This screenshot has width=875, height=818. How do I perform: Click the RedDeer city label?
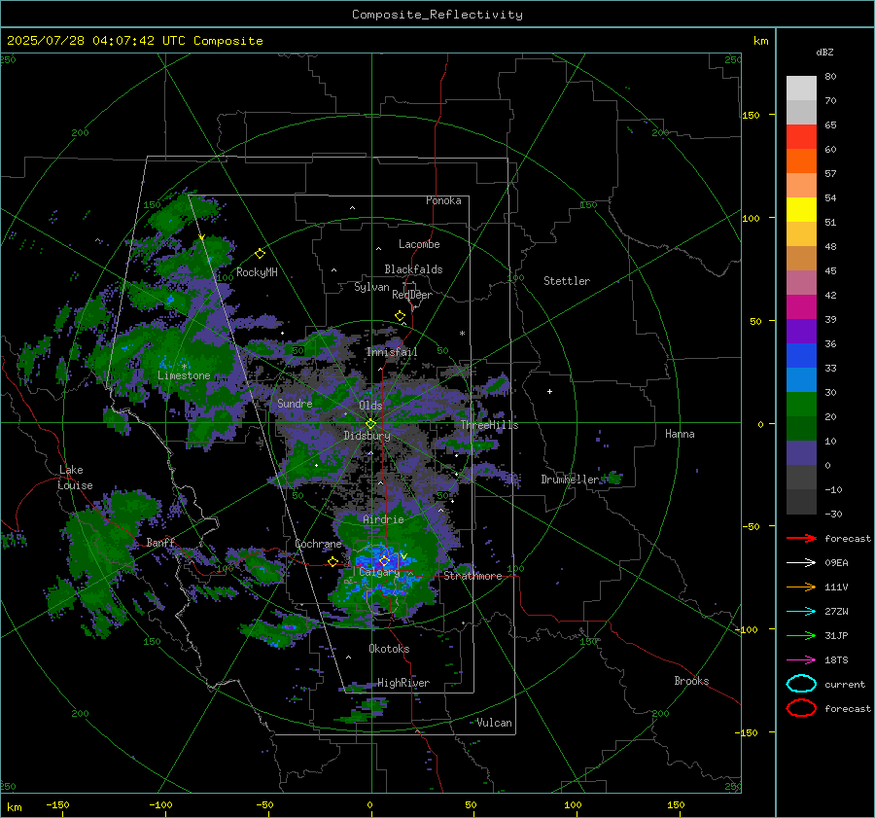pyautogui.click(x=412, y=295)
